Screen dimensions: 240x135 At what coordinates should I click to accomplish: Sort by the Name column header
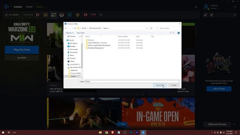(87, 37)
